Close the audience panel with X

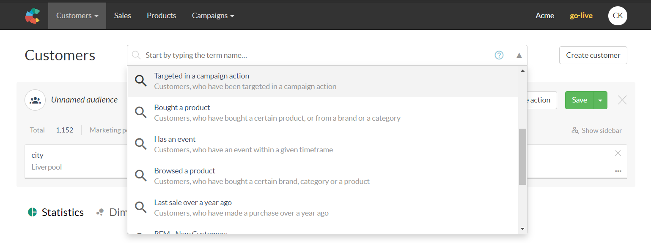click(x=622, y=100)
